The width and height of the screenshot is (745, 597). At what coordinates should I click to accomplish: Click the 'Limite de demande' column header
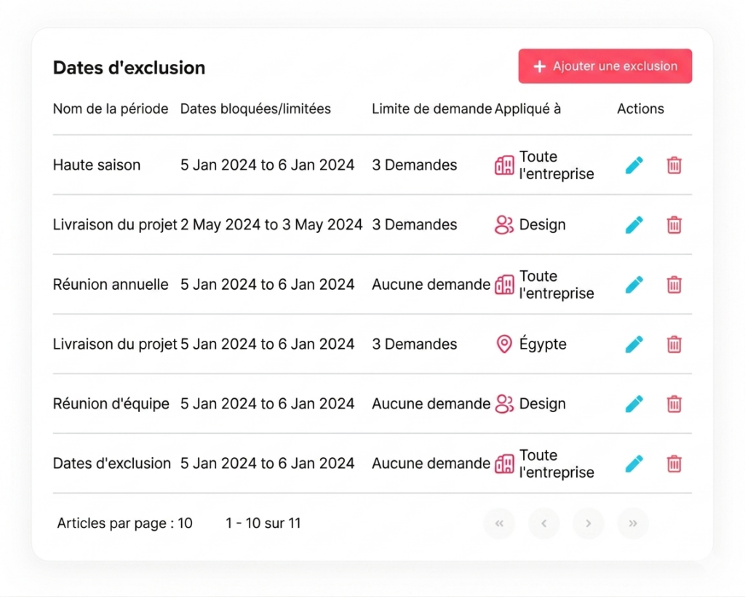[431, 109]
